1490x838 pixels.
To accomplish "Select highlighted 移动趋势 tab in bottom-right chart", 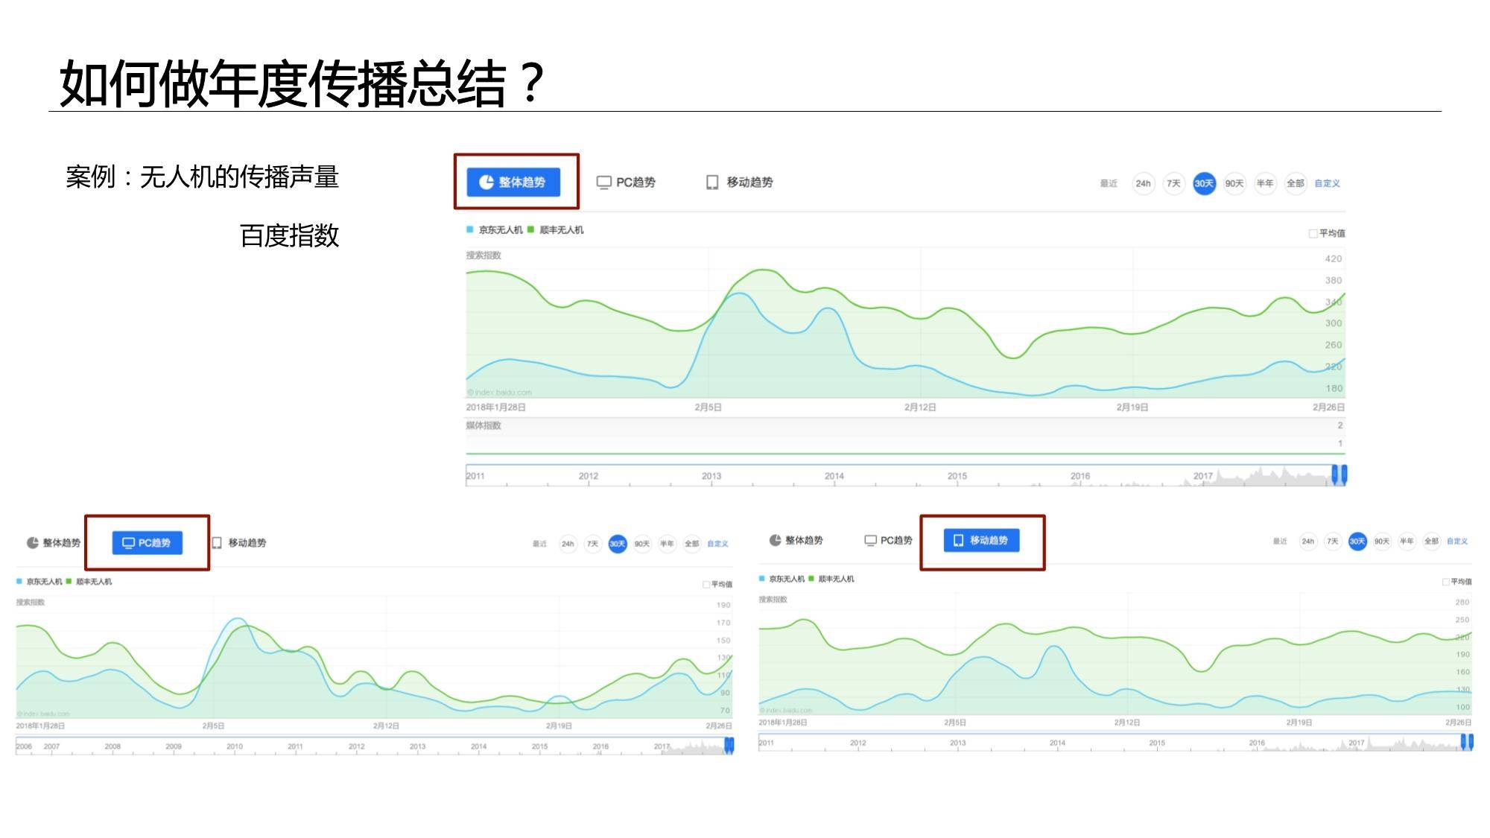I will pos(981,541).
